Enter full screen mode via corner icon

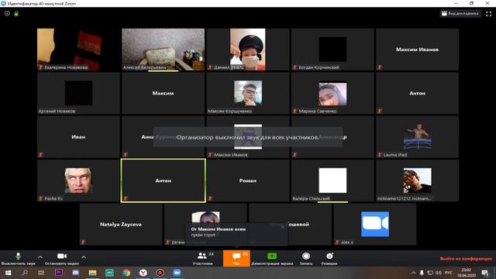(x=489, y=14)
